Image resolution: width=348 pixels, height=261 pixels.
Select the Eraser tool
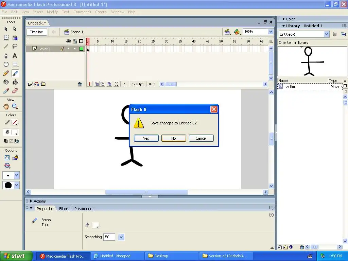point(15,91)
